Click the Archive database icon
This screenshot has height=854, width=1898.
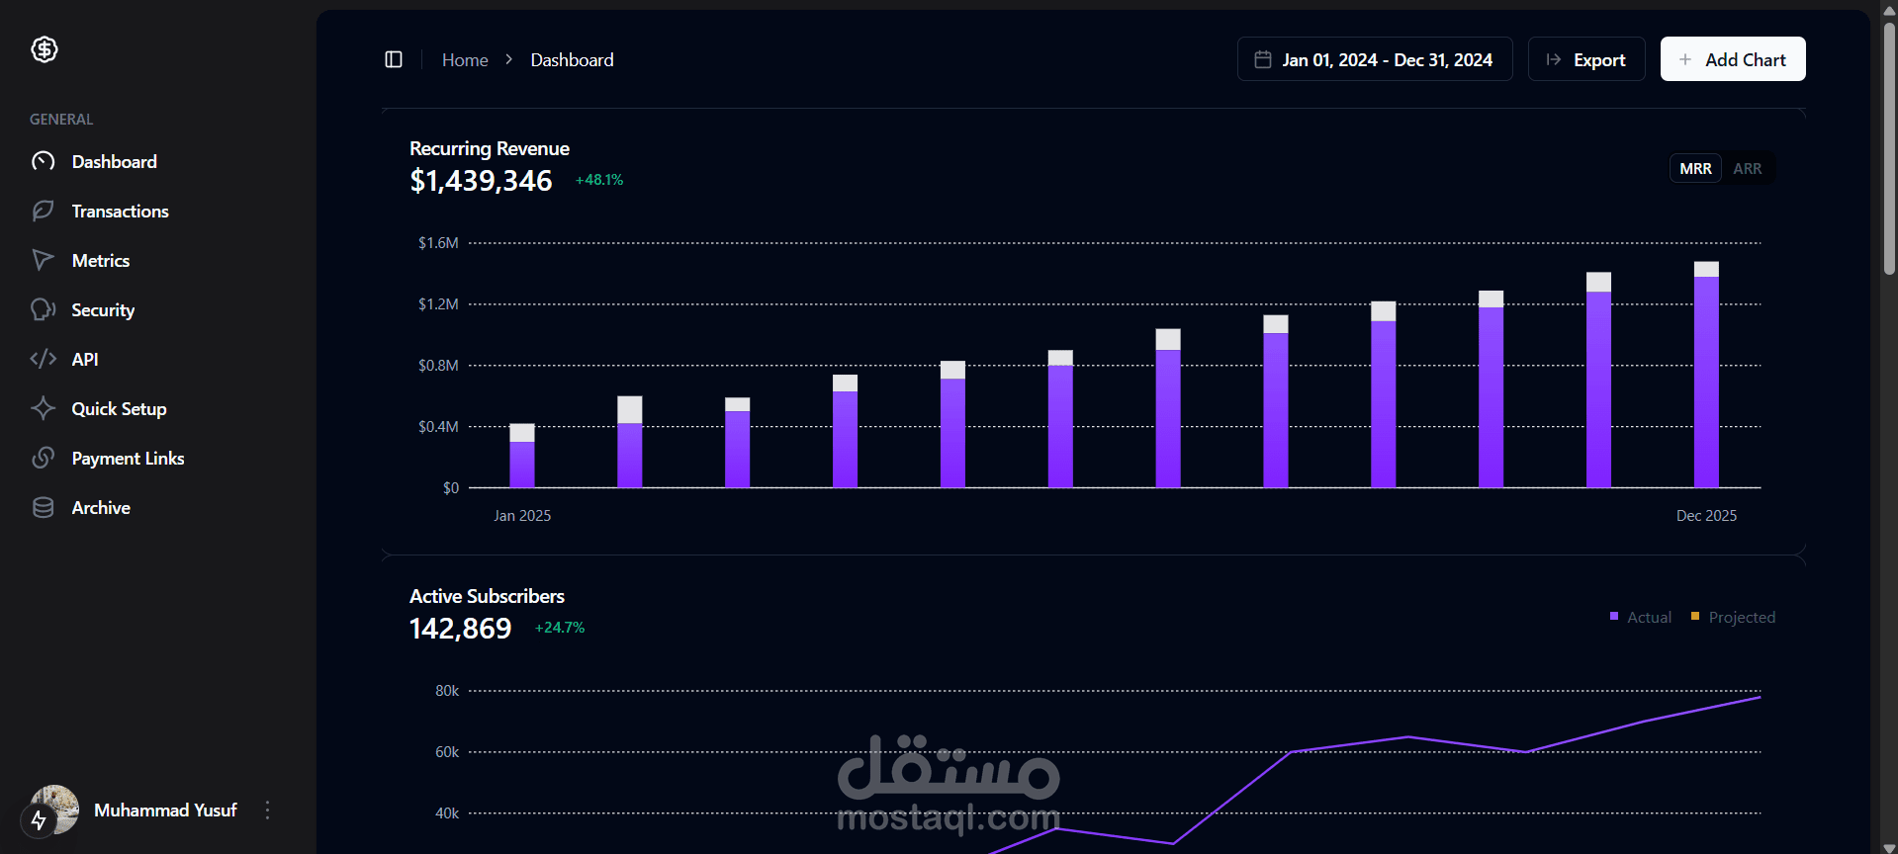pyautogui.click(x=43, y=507)
